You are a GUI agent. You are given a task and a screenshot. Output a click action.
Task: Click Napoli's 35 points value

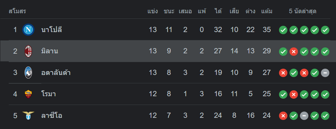pos(267,30)
